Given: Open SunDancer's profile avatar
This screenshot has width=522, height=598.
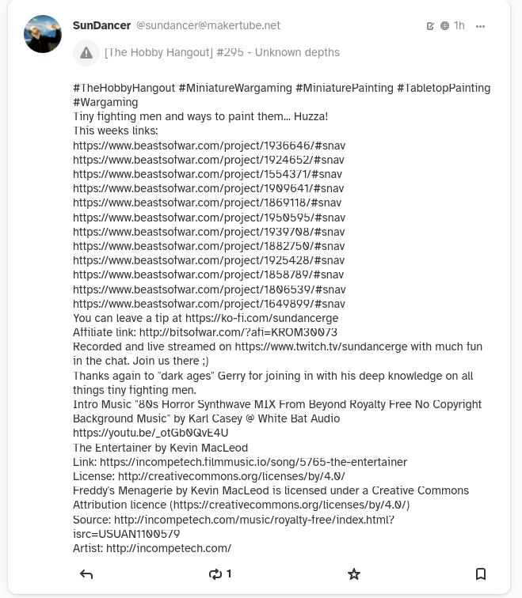Looking at the screenshot, I should point(43,34).
